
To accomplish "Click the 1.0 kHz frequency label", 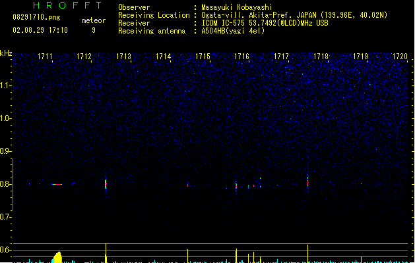I will (5, 118).
